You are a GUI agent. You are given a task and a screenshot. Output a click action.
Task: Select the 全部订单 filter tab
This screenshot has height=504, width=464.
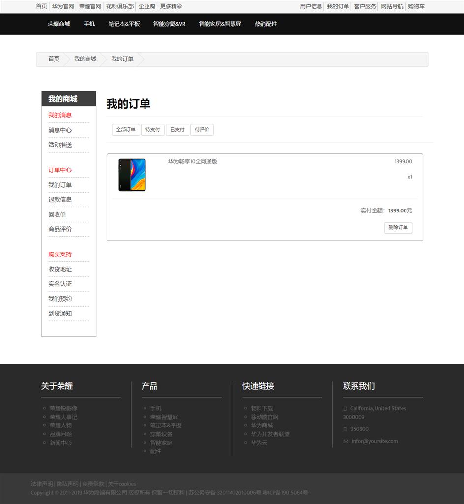(x=126, y=130)
